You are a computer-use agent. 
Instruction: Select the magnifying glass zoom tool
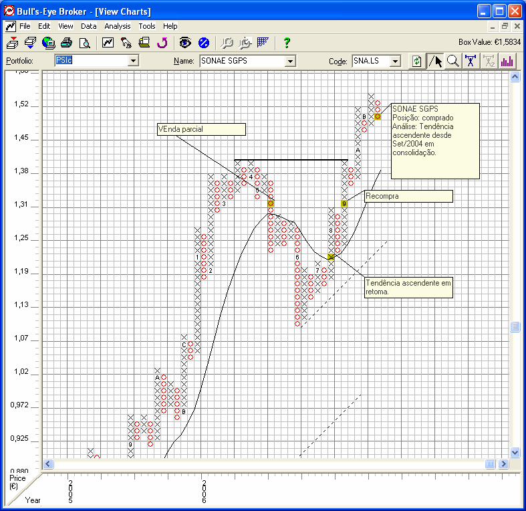(x=453, y=61)
